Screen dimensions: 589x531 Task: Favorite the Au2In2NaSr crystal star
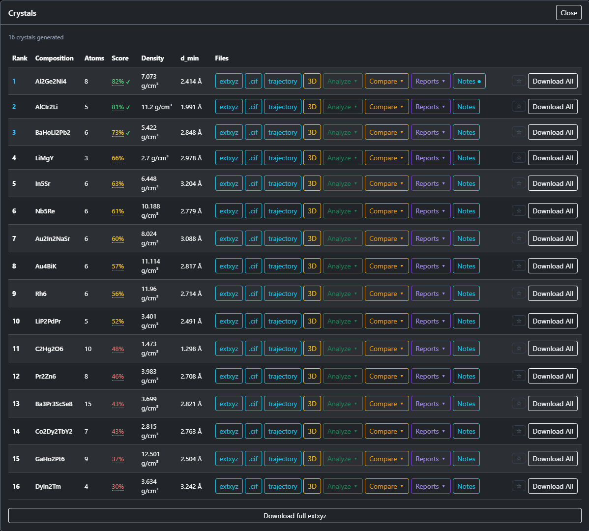[x=519, y=238]
